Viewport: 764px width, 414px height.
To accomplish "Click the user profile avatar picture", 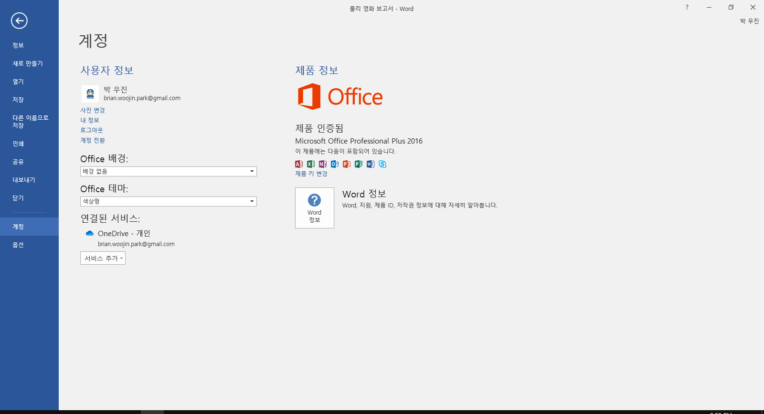I will pos(90,94).
